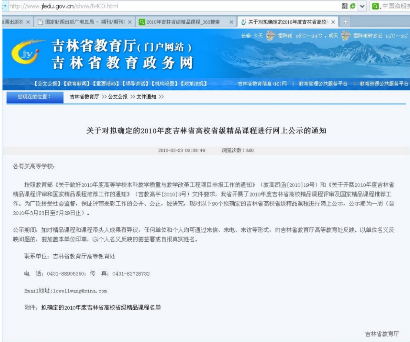Click the green browser engine icon
Screen dimensions: 410x342
(353, 6)
